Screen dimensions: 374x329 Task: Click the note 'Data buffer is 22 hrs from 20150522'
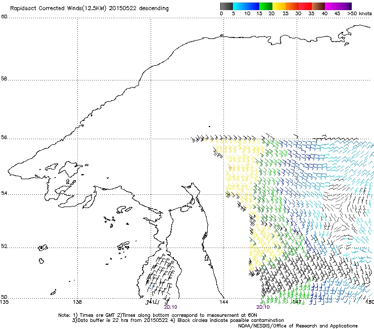(x=123, y=320)
